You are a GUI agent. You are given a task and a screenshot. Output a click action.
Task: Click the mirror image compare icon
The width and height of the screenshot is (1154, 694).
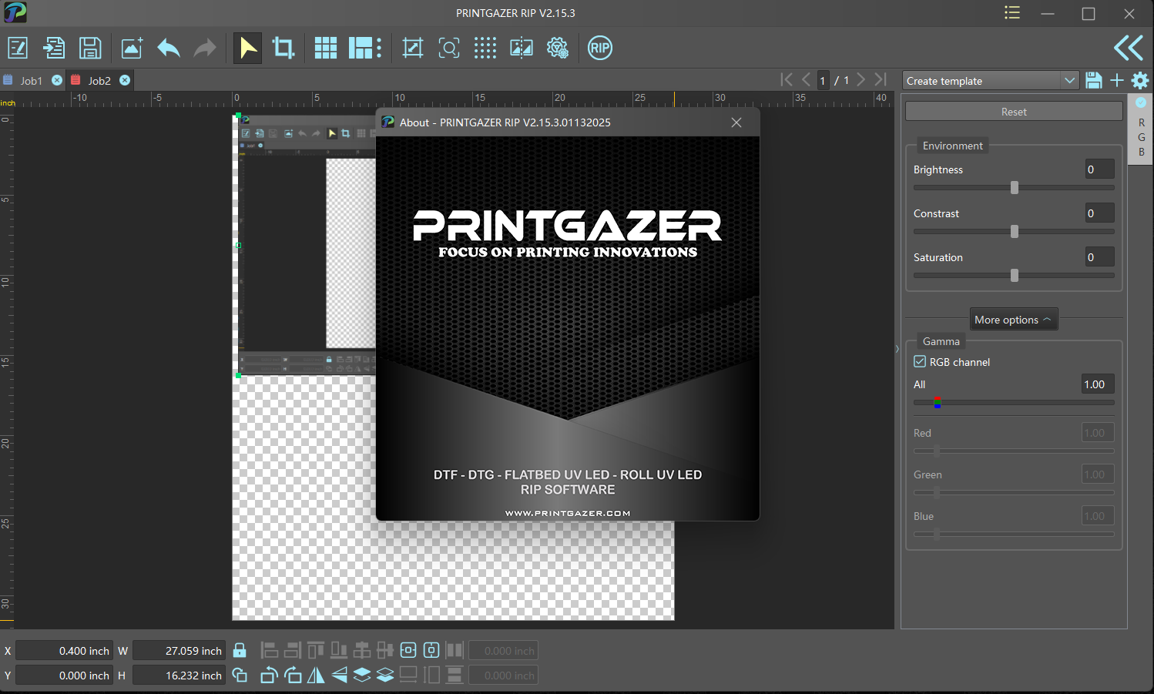coord(522,48)
